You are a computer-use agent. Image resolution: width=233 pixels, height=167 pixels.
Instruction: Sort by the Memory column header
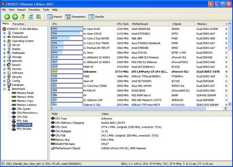click(209, 24)
